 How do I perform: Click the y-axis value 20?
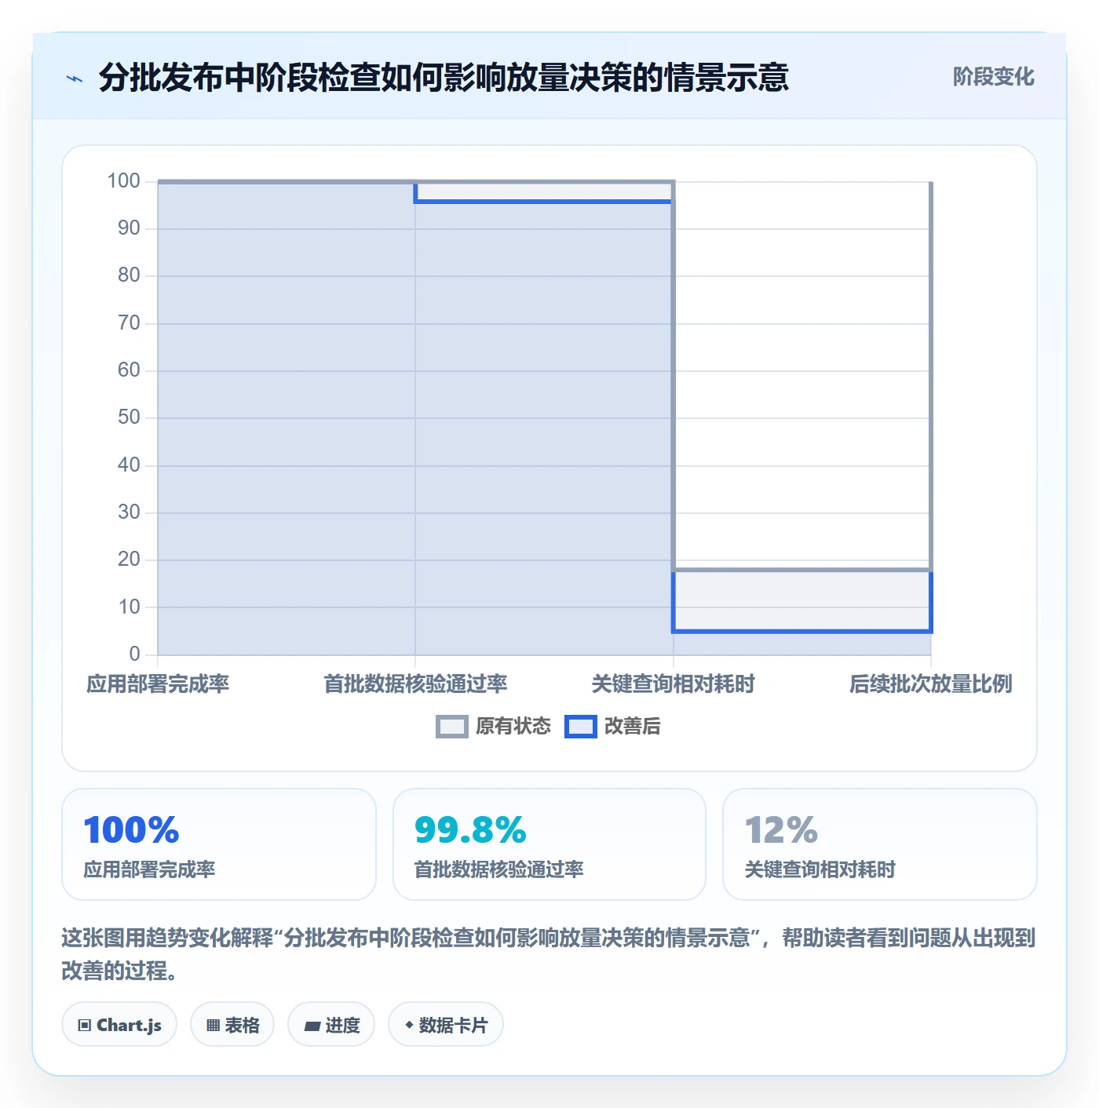(129, 559)
